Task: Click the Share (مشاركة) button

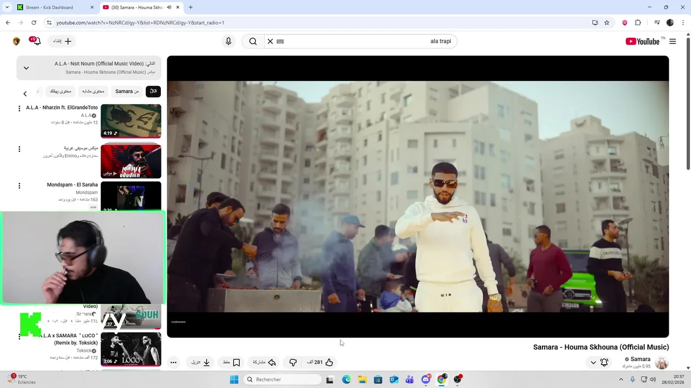Action: [265, 362]
